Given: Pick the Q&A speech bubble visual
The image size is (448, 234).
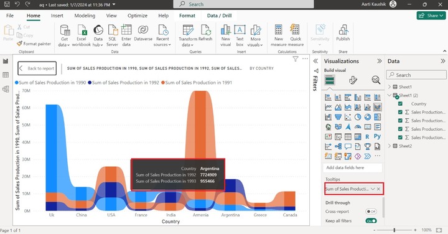Looking at the screenshot, I should (348, 147).
